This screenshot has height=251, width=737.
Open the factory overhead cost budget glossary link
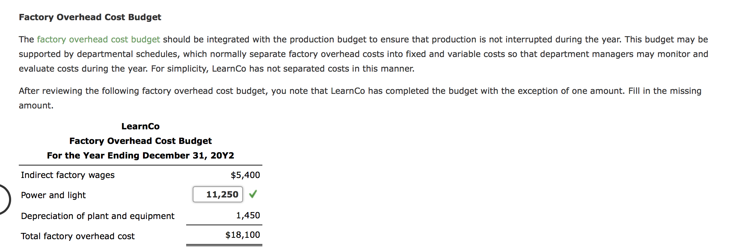[98, 40]
